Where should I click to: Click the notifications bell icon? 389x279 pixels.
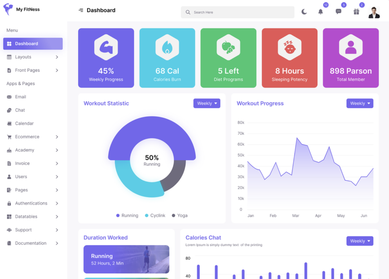pyautogui.click(x=321, y=12)
